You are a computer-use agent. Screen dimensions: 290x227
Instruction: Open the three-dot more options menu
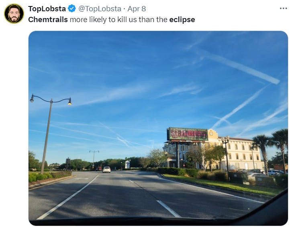(x=283, y=8)
